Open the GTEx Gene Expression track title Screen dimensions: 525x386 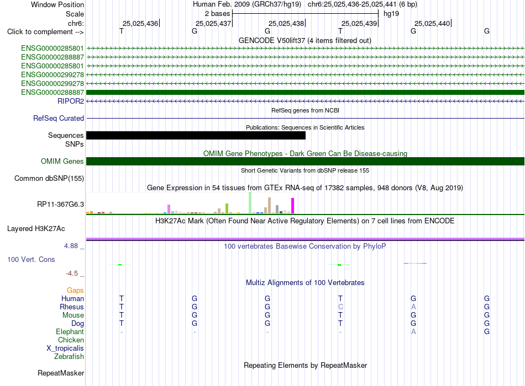coord(305,188)
